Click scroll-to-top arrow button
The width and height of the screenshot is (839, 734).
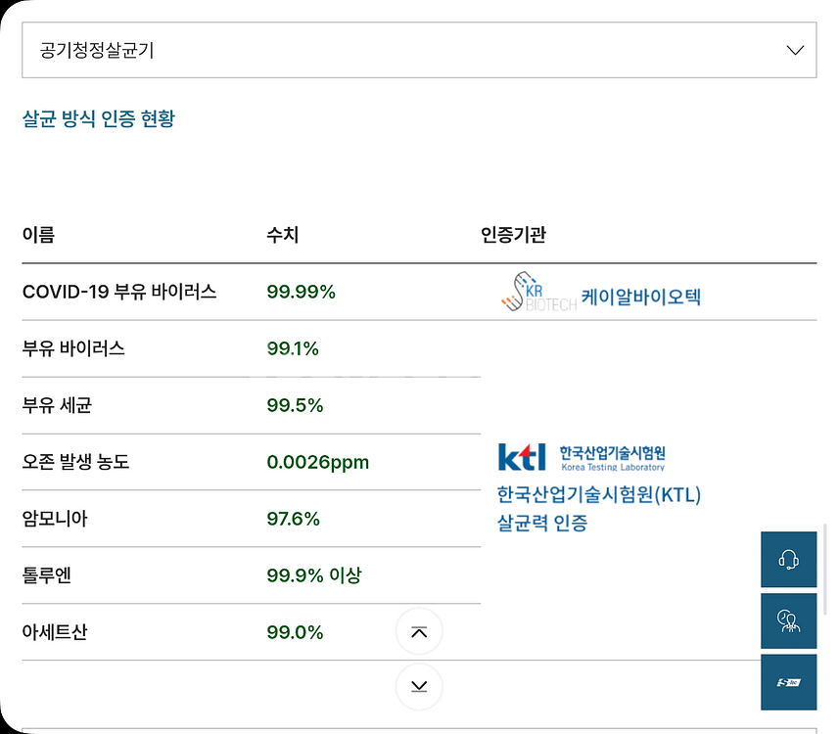point(419,632)
